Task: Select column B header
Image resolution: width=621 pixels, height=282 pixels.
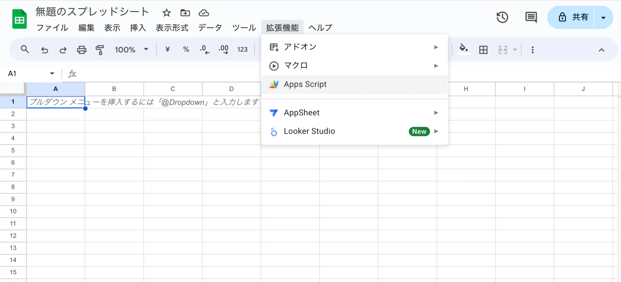Action: [x=114, y=89]
